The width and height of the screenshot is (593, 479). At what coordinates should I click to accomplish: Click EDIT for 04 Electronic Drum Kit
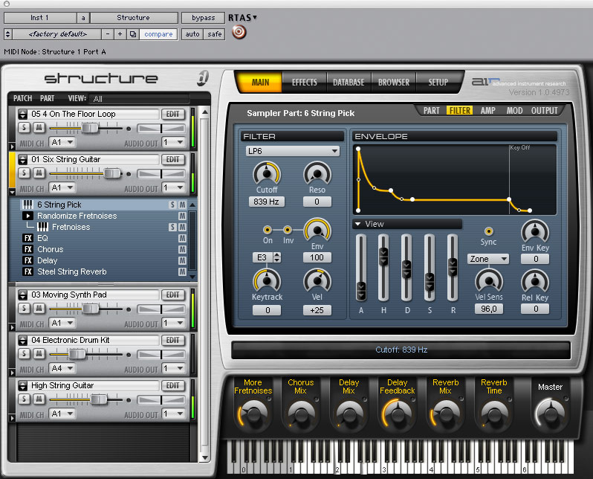click(173, 340)
